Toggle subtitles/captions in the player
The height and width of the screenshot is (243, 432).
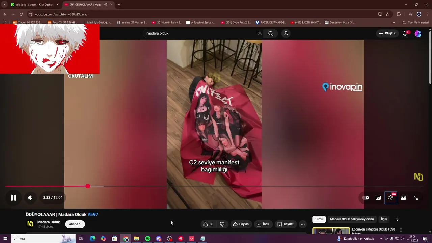click(378, 198)
